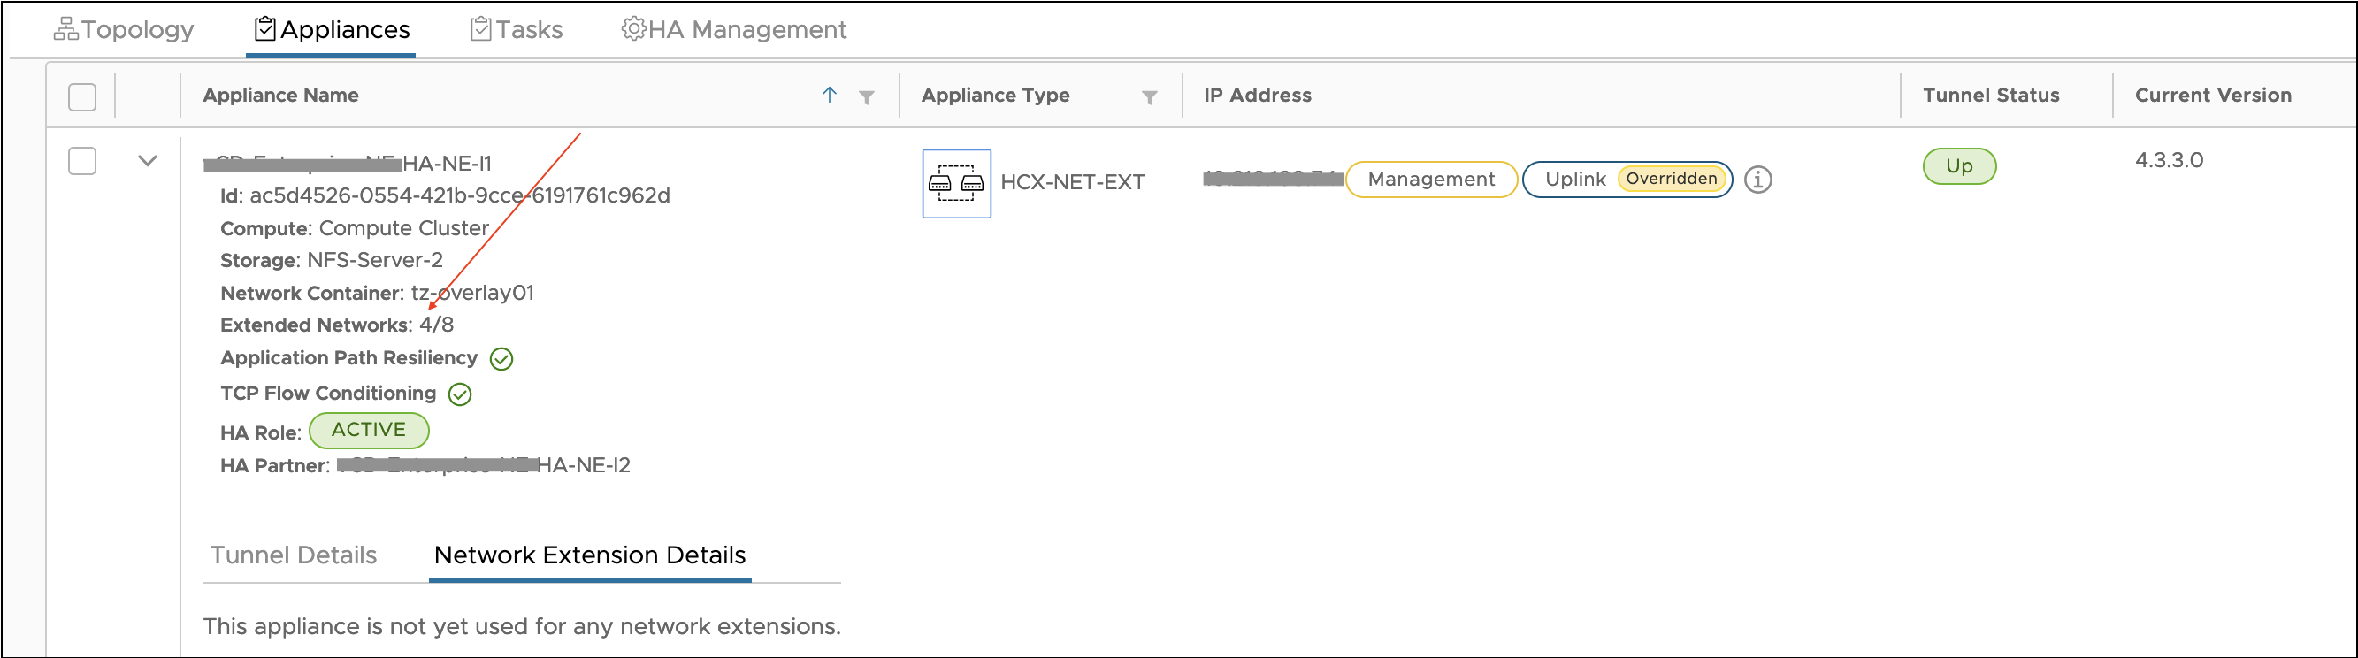Open the Appliance Type filter icon

click(1149, 97)
